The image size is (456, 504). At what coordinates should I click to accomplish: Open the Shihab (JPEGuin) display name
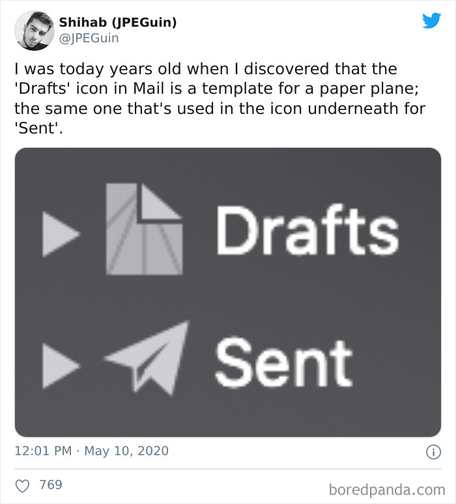118,23
